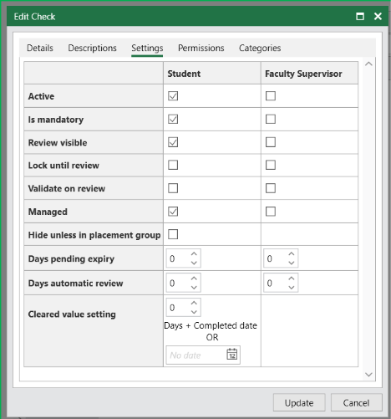This screenshot has width=391, height=419.
Task: Close the Edit Check dialog
Action: [x=378, y=17]
